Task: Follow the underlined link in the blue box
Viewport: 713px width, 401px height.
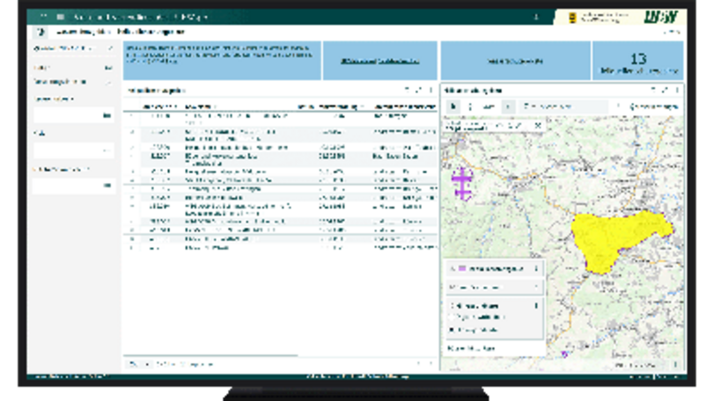Action: coord(379,62)
